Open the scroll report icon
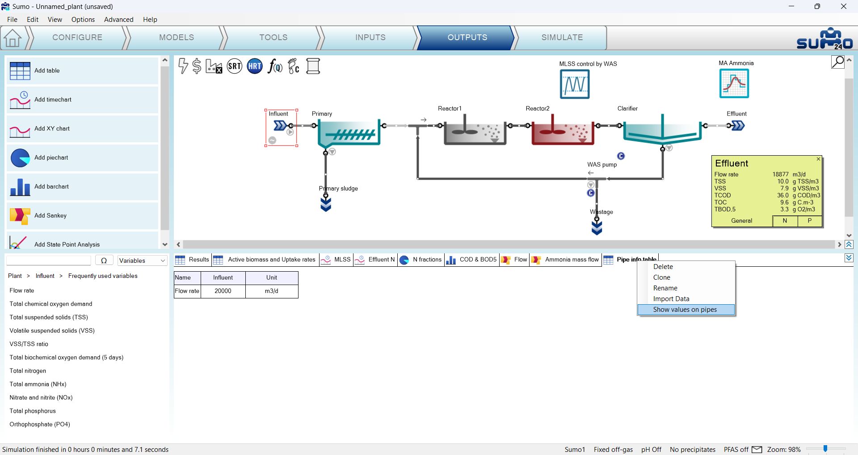Viewport: 858px width, 455px height. tap(313, 66)
